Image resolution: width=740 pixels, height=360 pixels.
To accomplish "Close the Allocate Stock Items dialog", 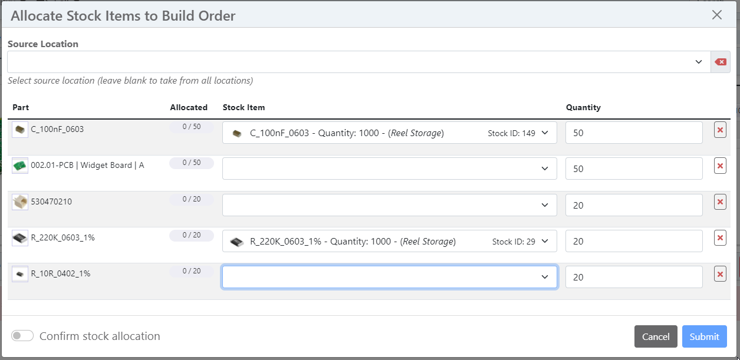I will (x=716, y=15).
